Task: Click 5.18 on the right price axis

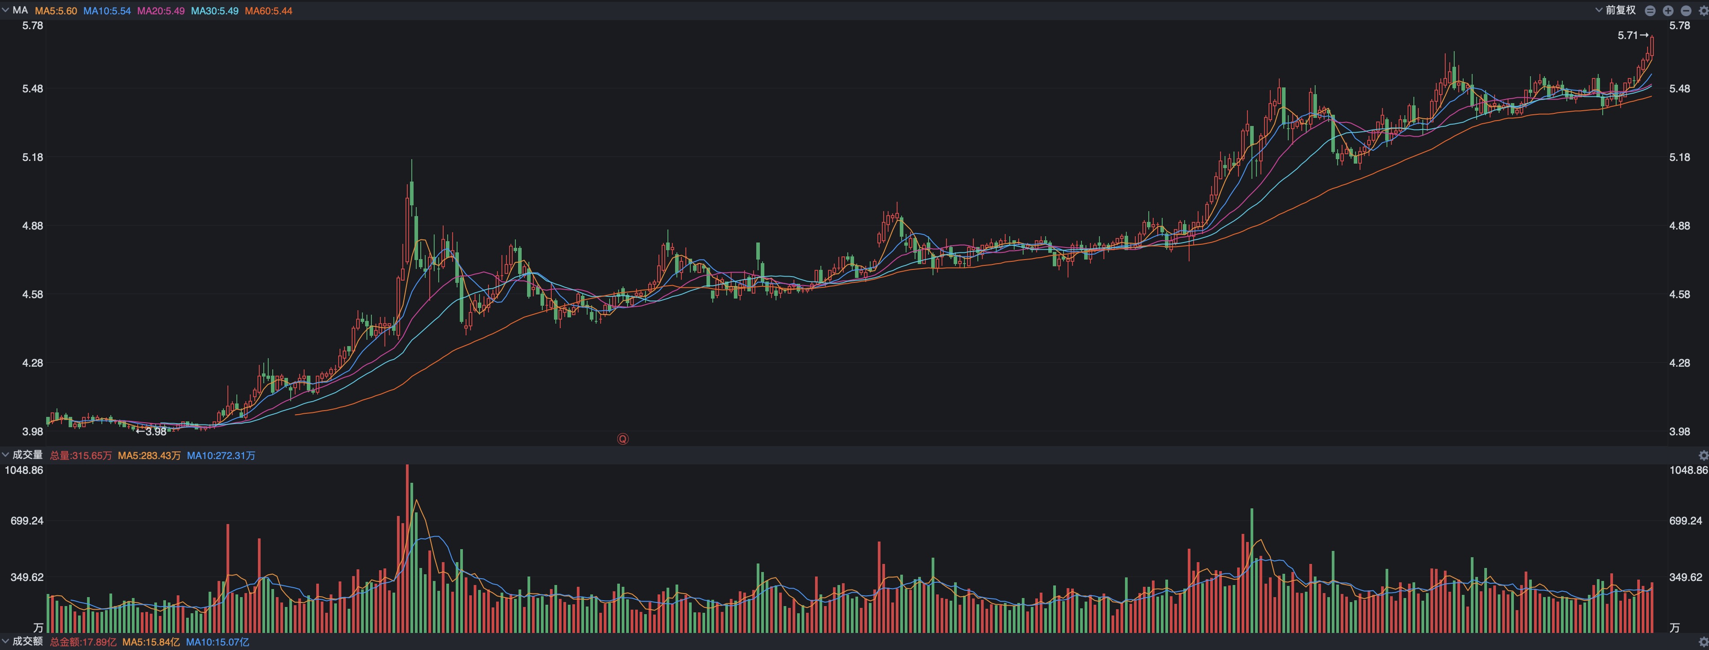Action: pos(1679,157)
